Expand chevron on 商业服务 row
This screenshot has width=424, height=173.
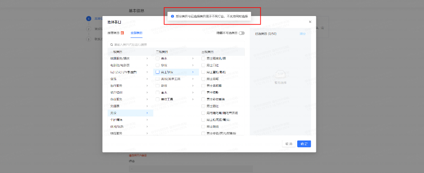(x=147, y=99)
